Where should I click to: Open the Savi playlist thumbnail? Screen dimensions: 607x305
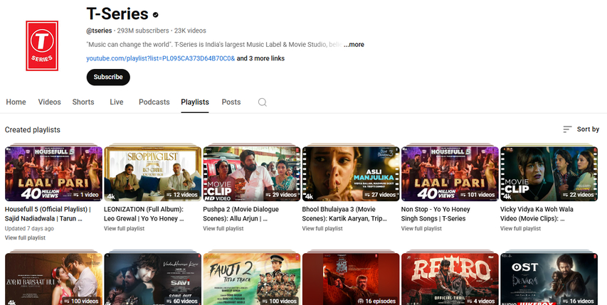(x=152, y=279)
